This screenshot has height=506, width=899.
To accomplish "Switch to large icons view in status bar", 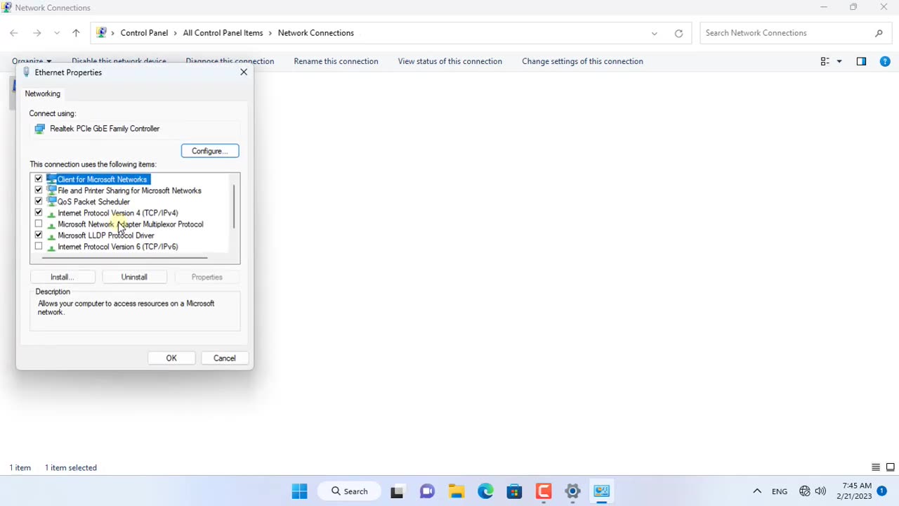I will coord(890,467).
